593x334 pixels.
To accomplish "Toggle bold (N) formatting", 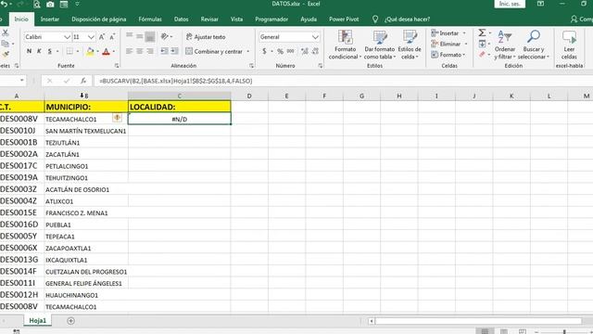I will coord(29,51).
